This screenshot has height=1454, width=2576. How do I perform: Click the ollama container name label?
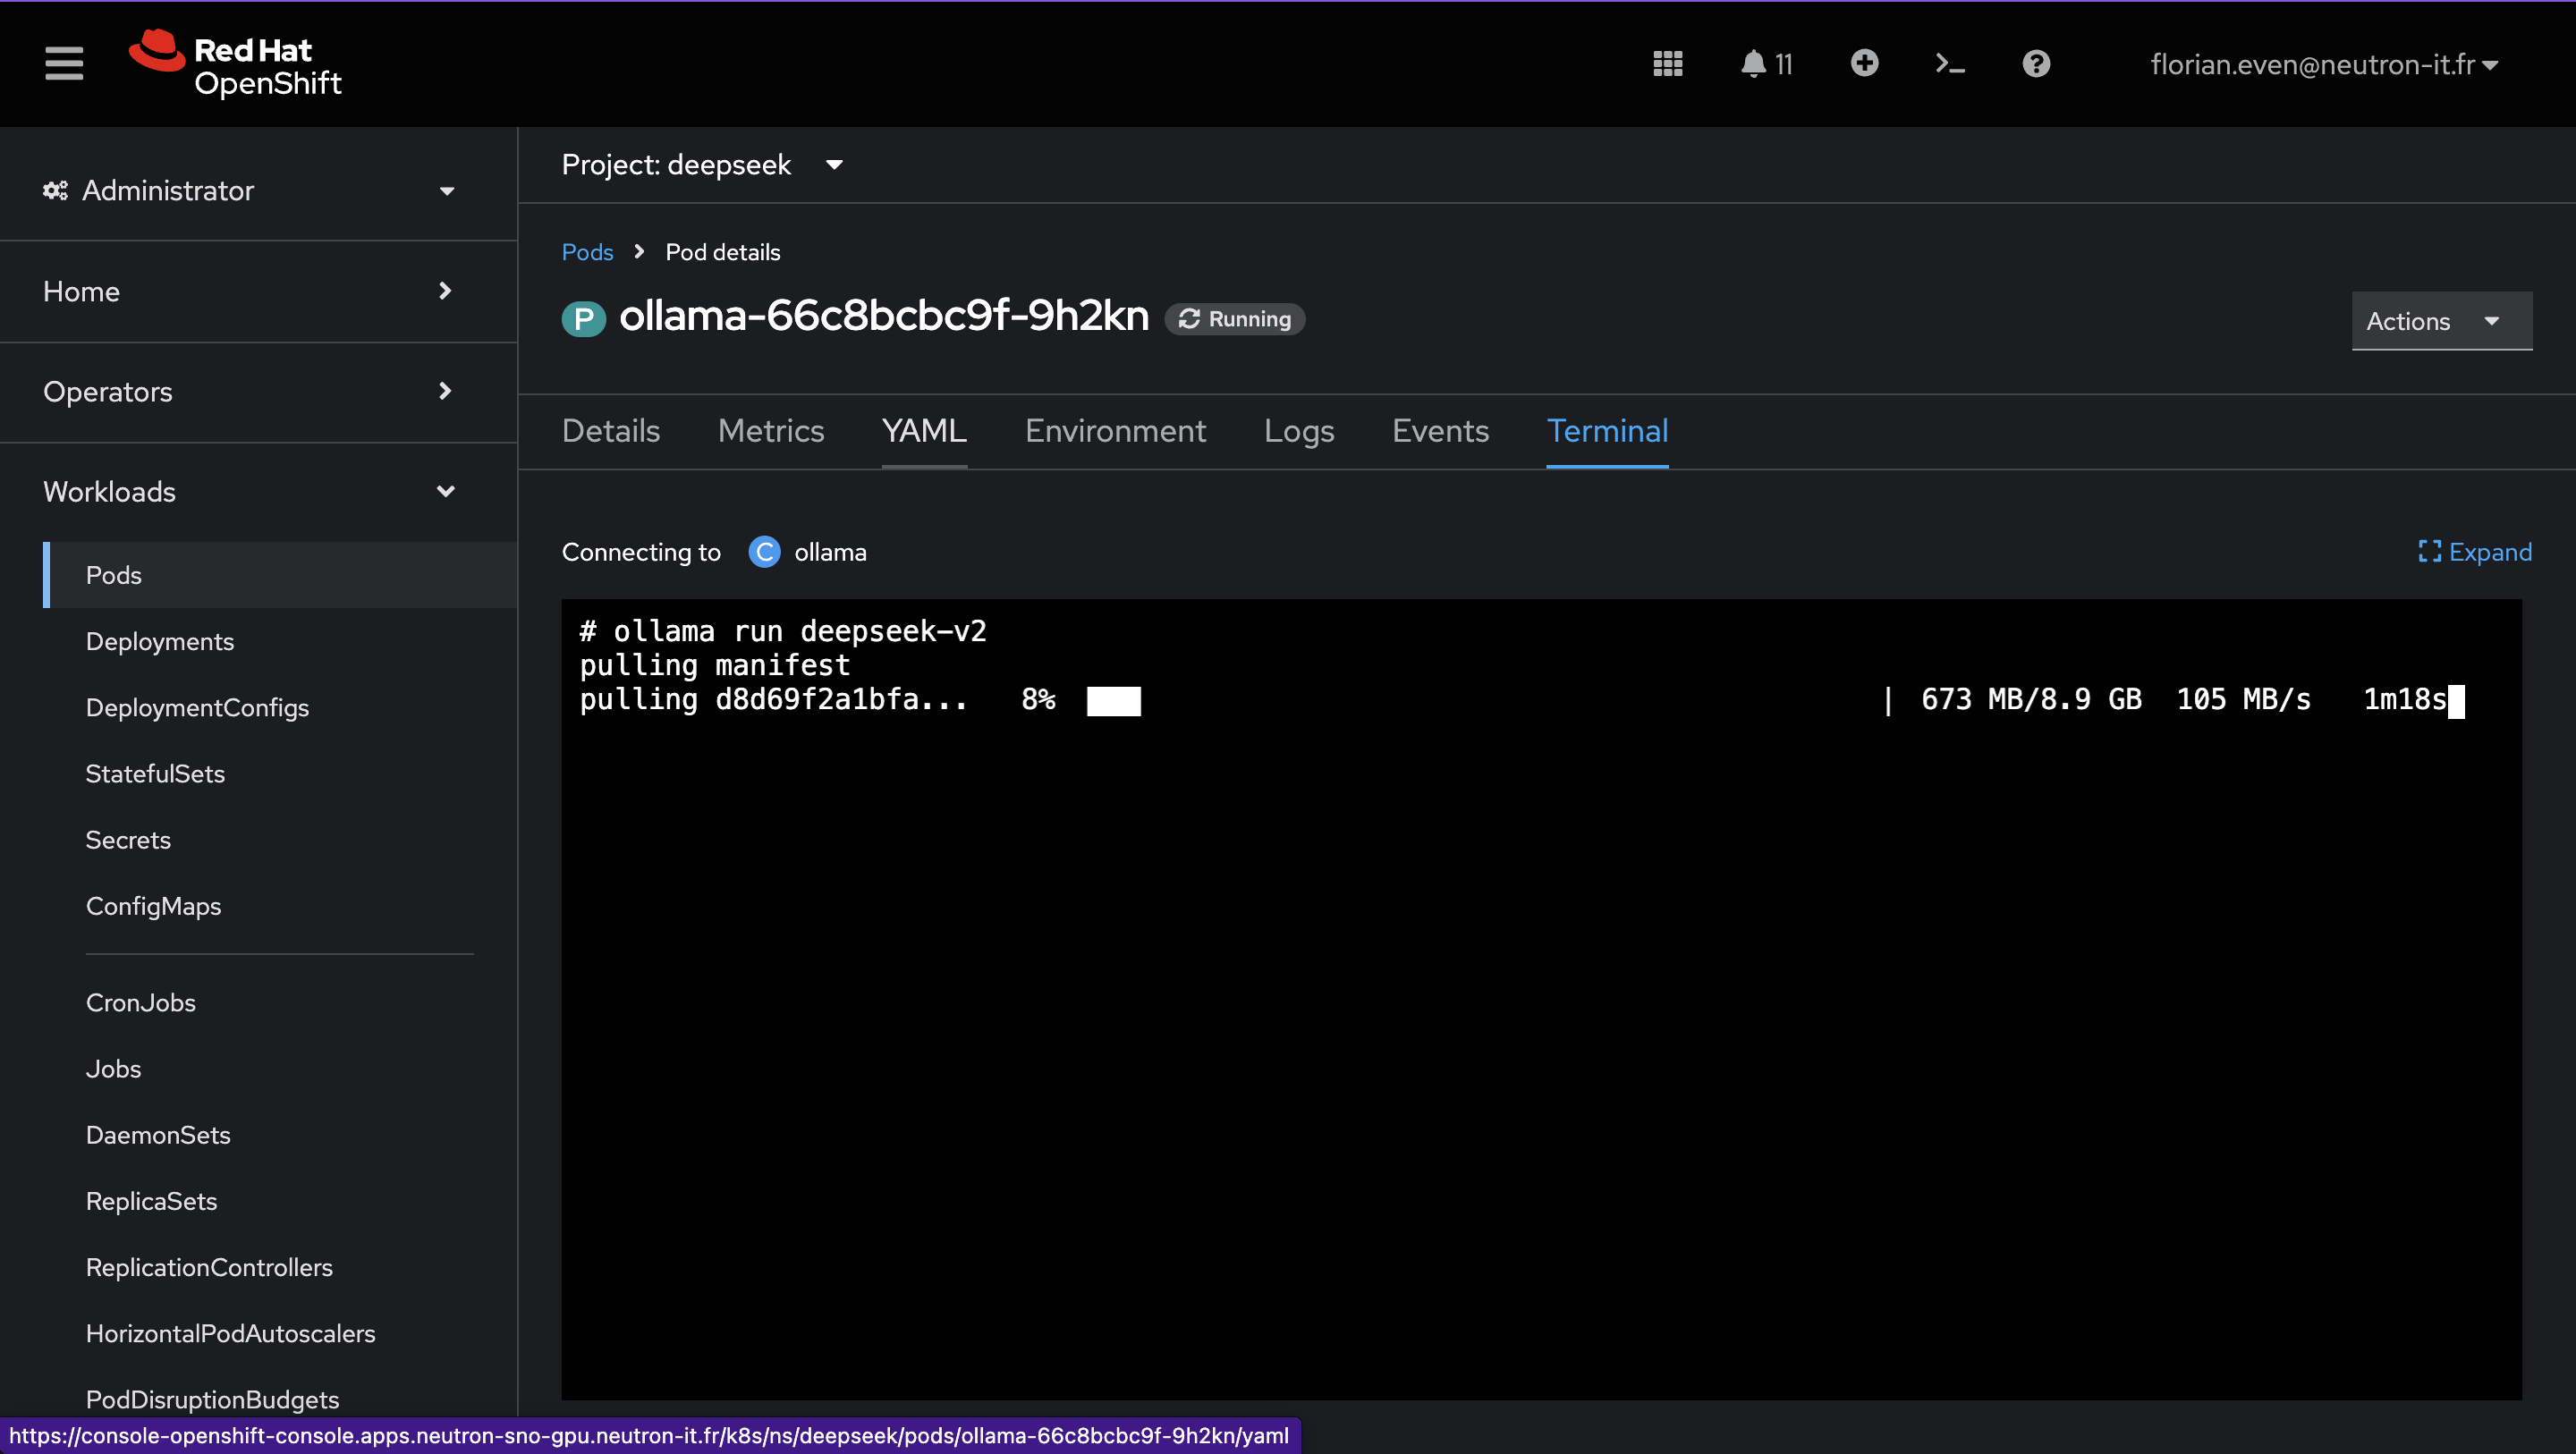tap(830, 552)
